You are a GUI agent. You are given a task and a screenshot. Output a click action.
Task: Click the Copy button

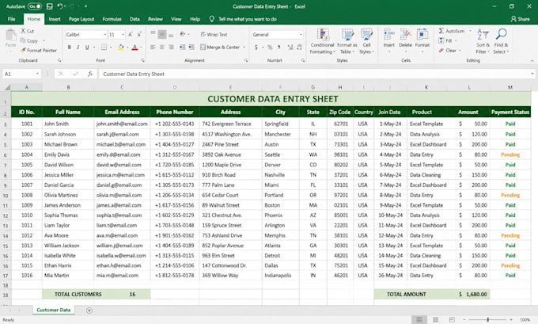point(29,40)
